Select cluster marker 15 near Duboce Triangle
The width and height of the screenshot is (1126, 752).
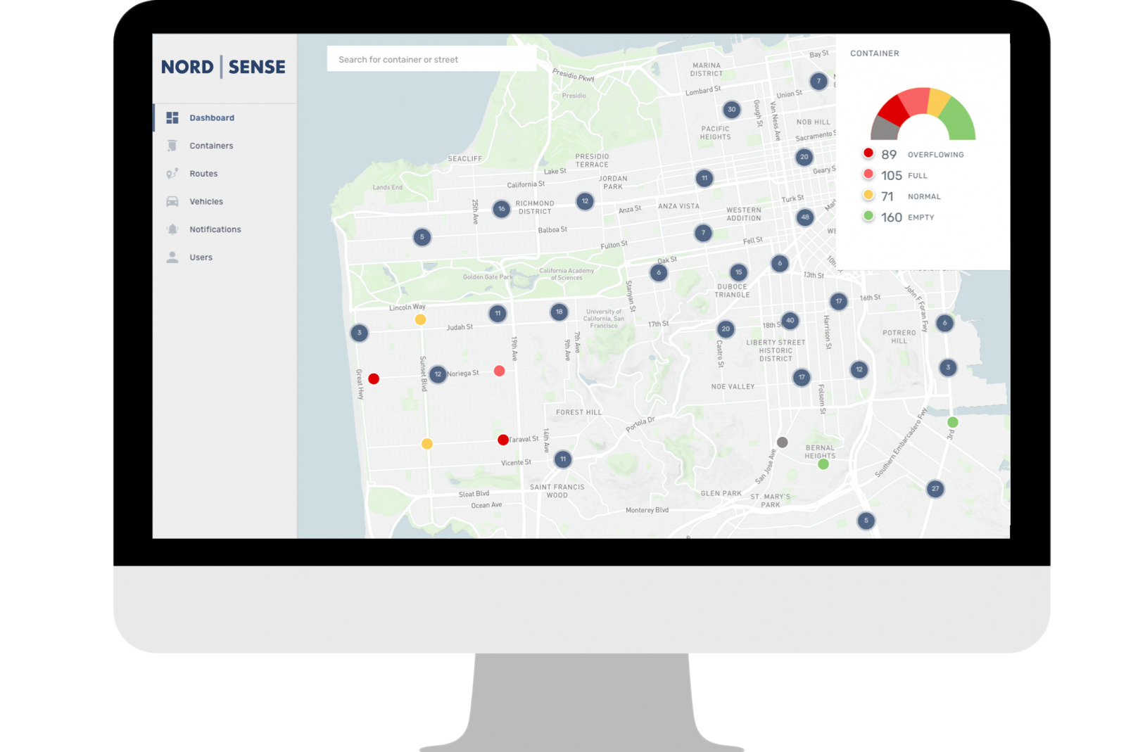(738, 272)
